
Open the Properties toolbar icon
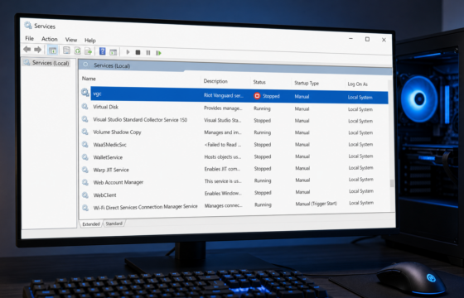click(66, 50)
